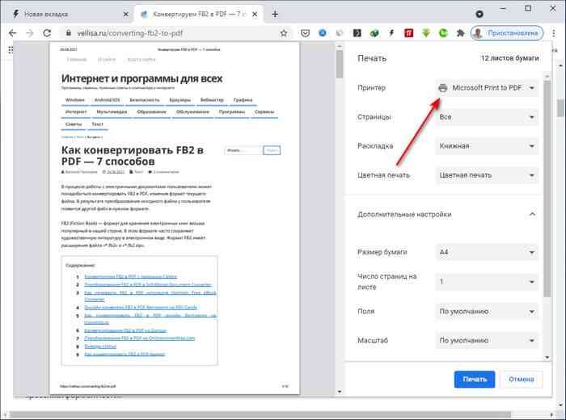Open the Pocket extension icon

[305, 33]
